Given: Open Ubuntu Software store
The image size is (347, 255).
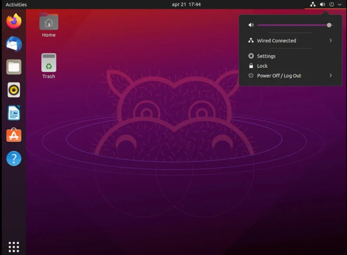Looking at the screenshot, I should (13, 136).
